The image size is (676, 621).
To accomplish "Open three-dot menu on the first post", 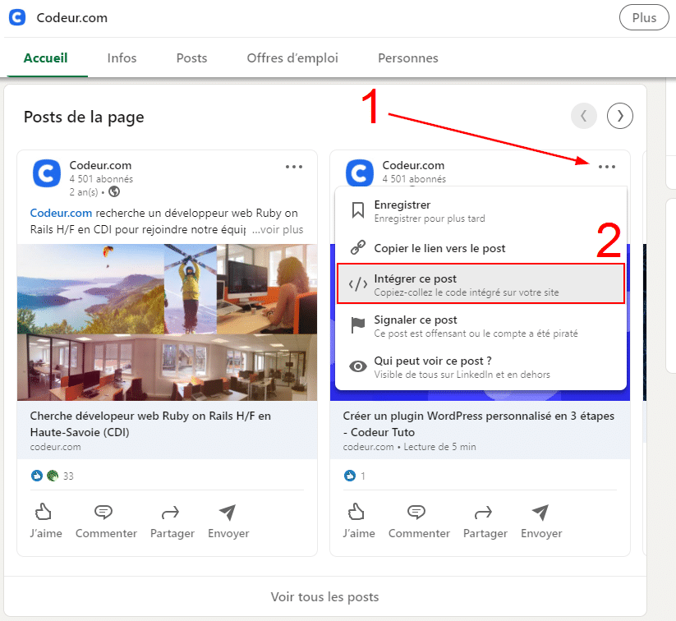I will (294, 167).
